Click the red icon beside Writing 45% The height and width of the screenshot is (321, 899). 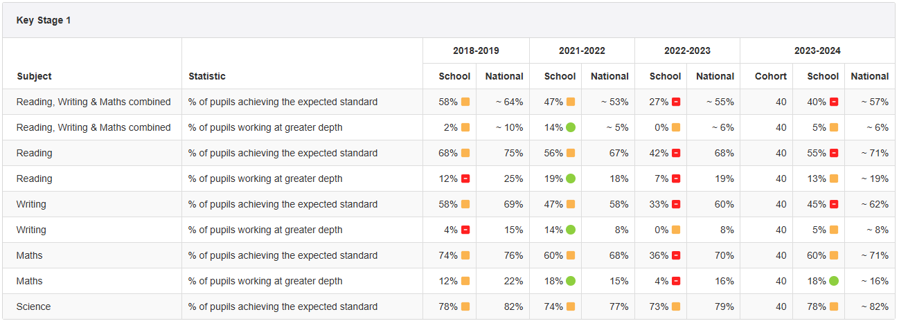tap(834, 204)
